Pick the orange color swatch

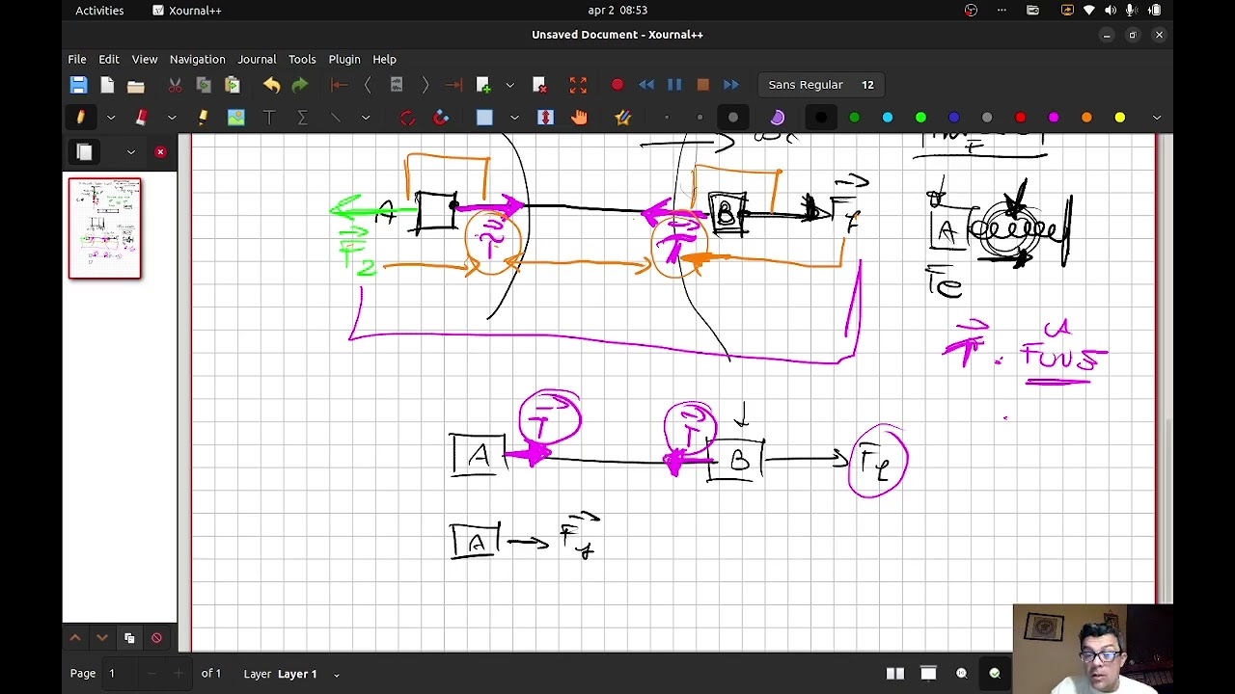click(x=1086, y=118)
